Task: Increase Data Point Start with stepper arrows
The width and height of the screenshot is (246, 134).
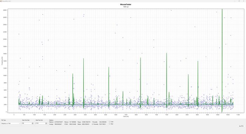Action: click(33, 123)
